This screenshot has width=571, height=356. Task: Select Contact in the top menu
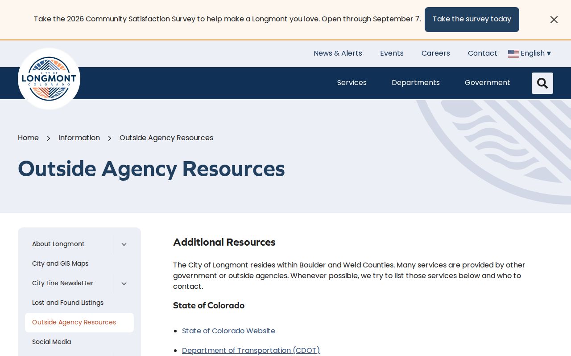pos(482,53)
